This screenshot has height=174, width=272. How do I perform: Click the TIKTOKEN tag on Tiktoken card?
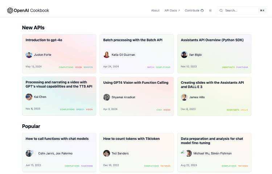pos(165,166)
